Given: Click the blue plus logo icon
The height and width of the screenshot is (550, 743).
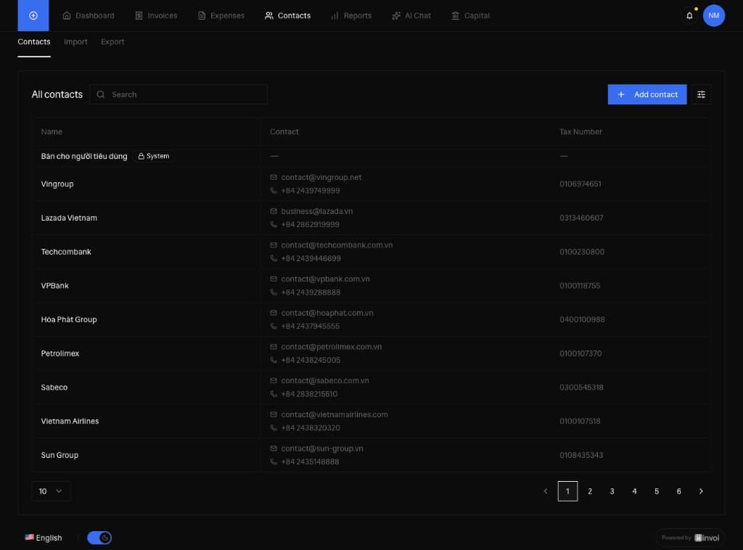Looking at the screenshot, I should (x=33, y=16).
